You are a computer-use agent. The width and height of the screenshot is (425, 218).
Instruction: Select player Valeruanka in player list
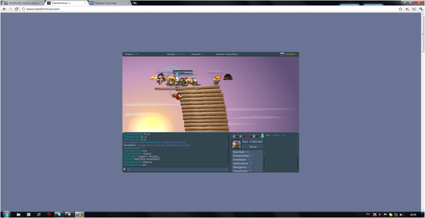point(247,164)
